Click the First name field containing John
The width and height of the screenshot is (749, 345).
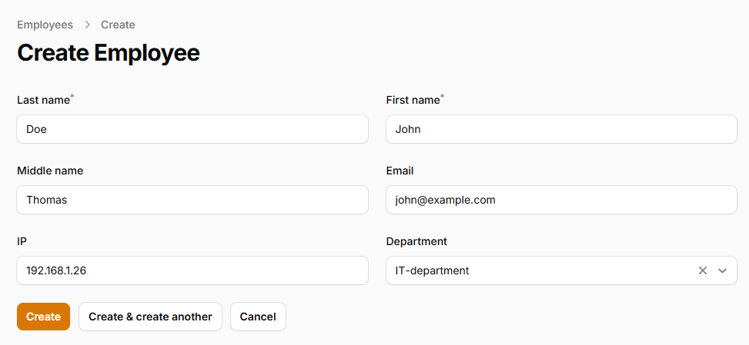tap(561, 129)
